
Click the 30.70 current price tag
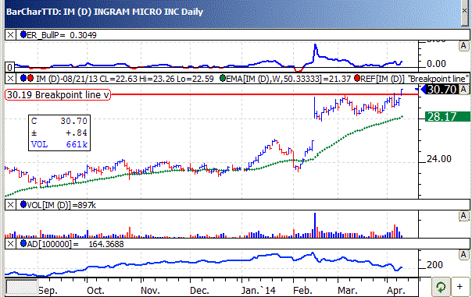click(442, 90)
